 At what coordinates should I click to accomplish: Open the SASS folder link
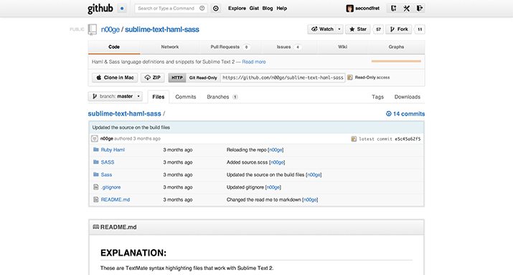108,162
